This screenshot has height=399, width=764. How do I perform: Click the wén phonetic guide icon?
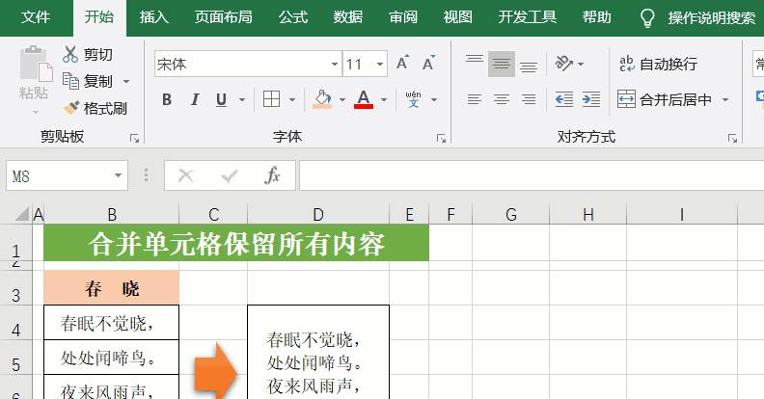pos(413,100)
